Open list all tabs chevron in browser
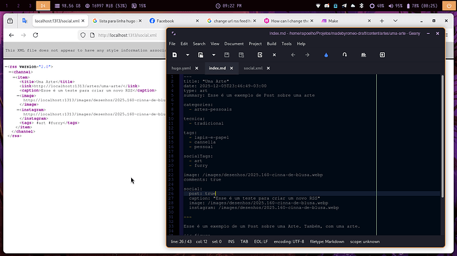Screen dimensions: 457x256 (395, 21)
